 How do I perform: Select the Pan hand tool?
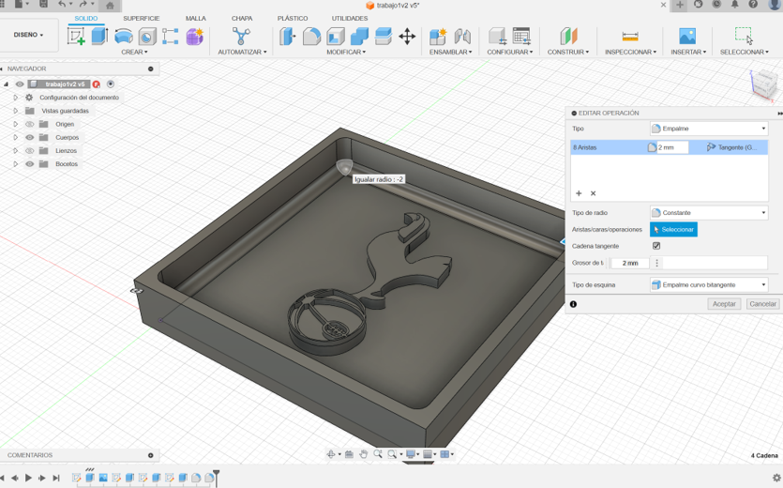point(364,454)
